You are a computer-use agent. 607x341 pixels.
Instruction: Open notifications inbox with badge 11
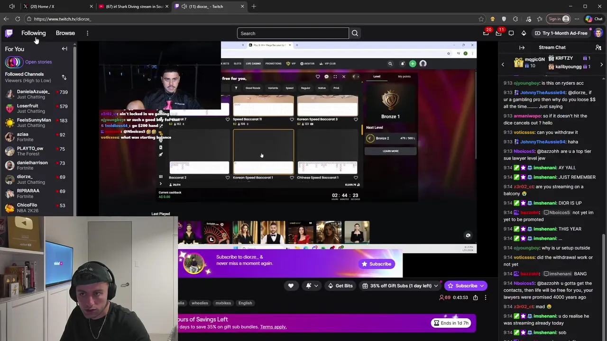pyautogui.click(x=498, y=33)
